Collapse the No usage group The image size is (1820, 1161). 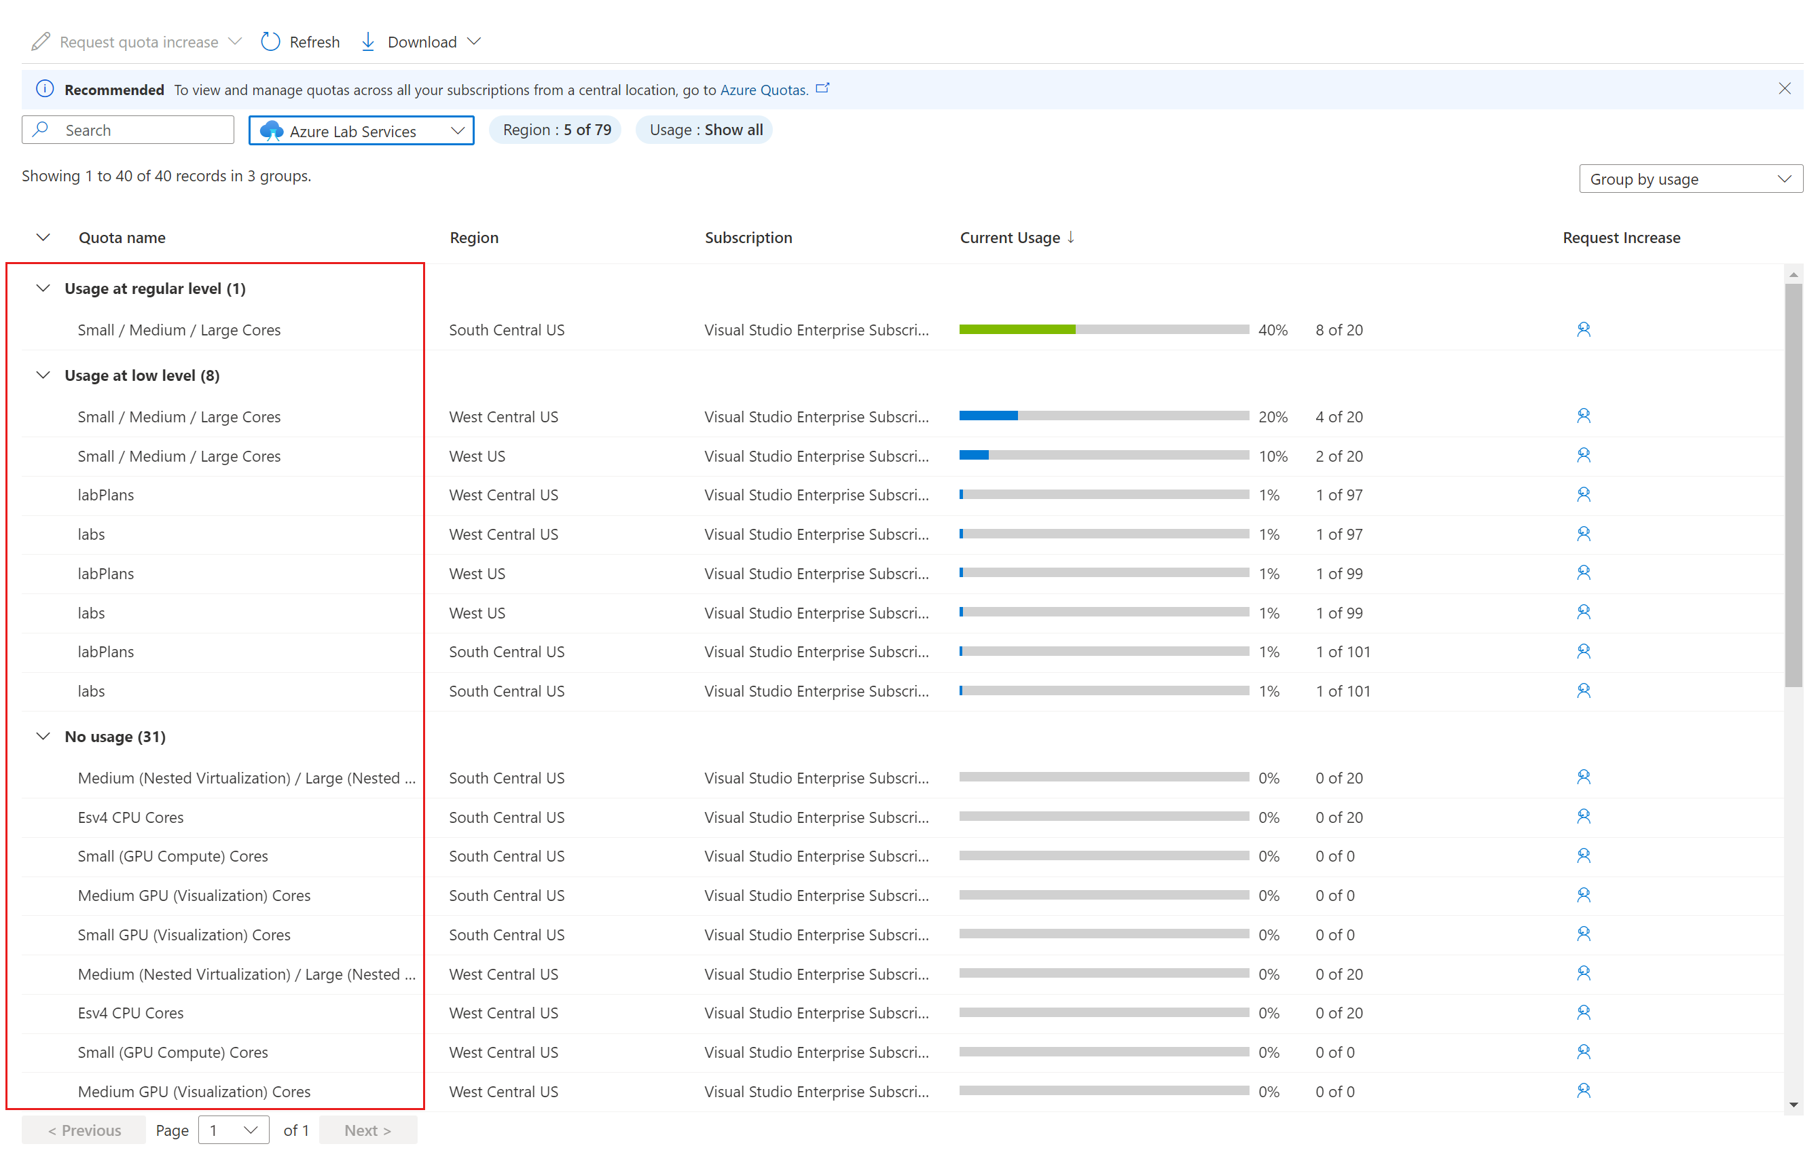pos(43,737)
